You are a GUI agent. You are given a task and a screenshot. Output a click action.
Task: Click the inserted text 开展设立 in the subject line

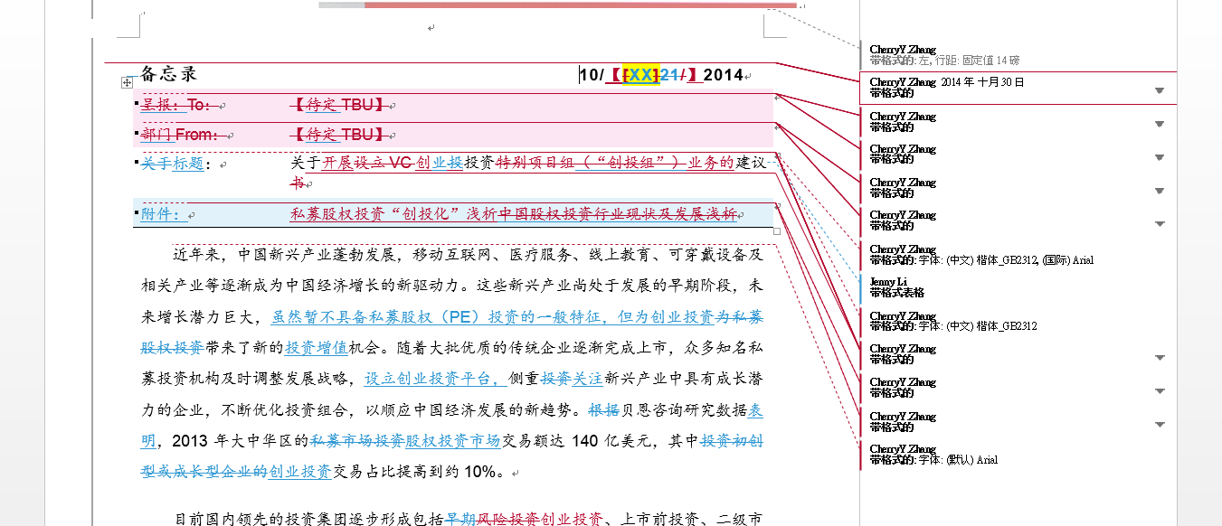click(355, 164)
